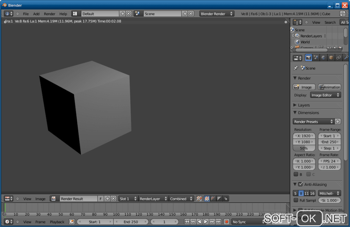Uncheck the Anti-Aliasing checkbox
The image size is (350, 227).
(300, 184)
